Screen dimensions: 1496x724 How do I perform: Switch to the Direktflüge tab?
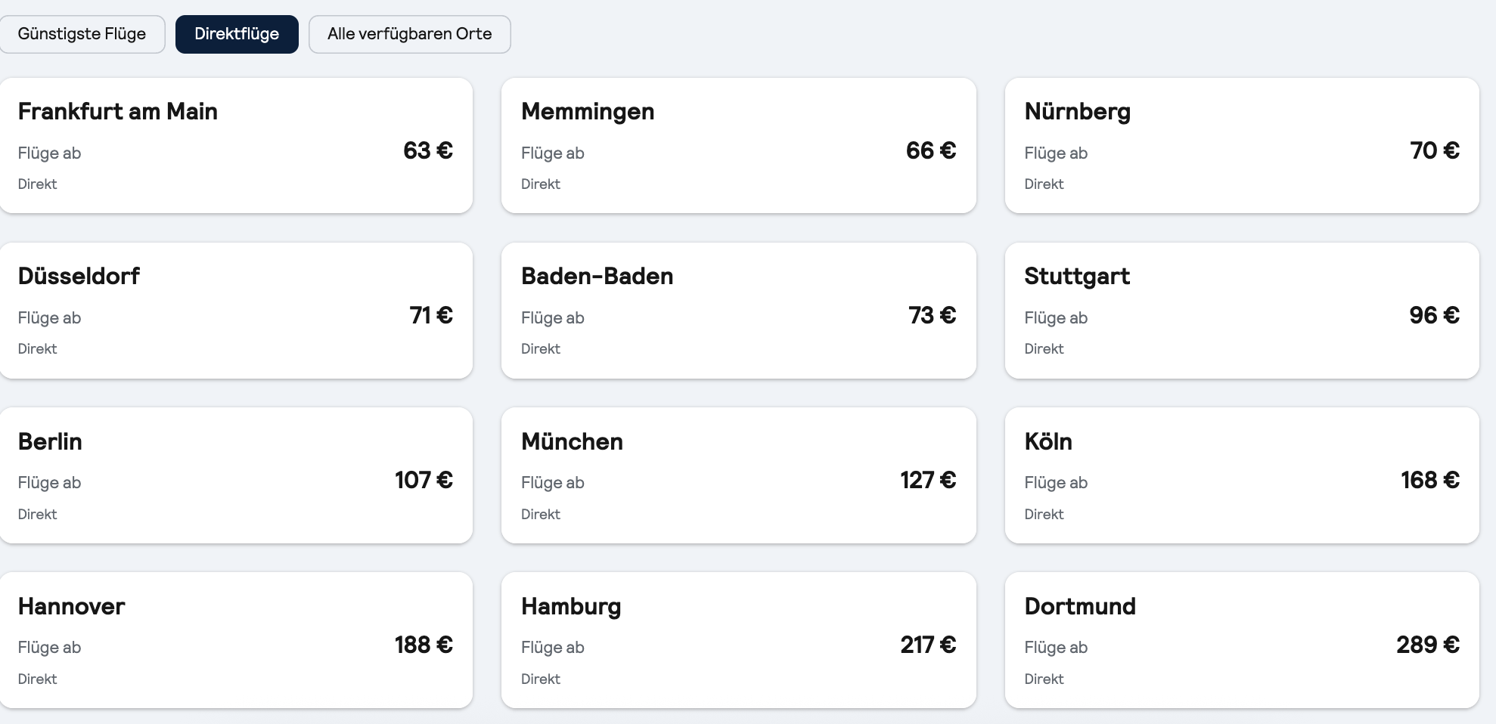click(237, 34)
